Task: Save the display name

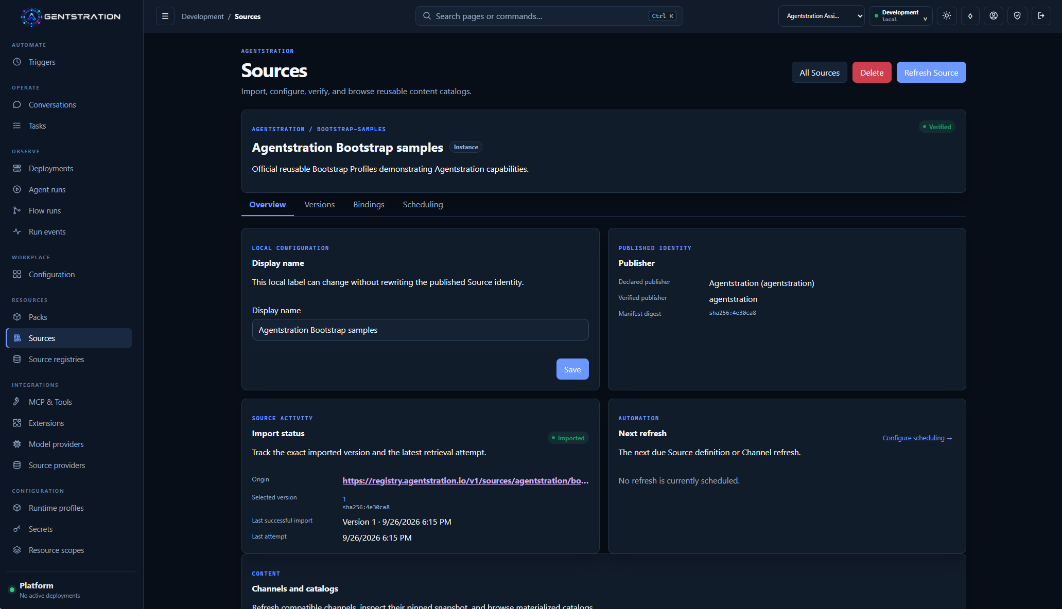Action: coord(572,369)
